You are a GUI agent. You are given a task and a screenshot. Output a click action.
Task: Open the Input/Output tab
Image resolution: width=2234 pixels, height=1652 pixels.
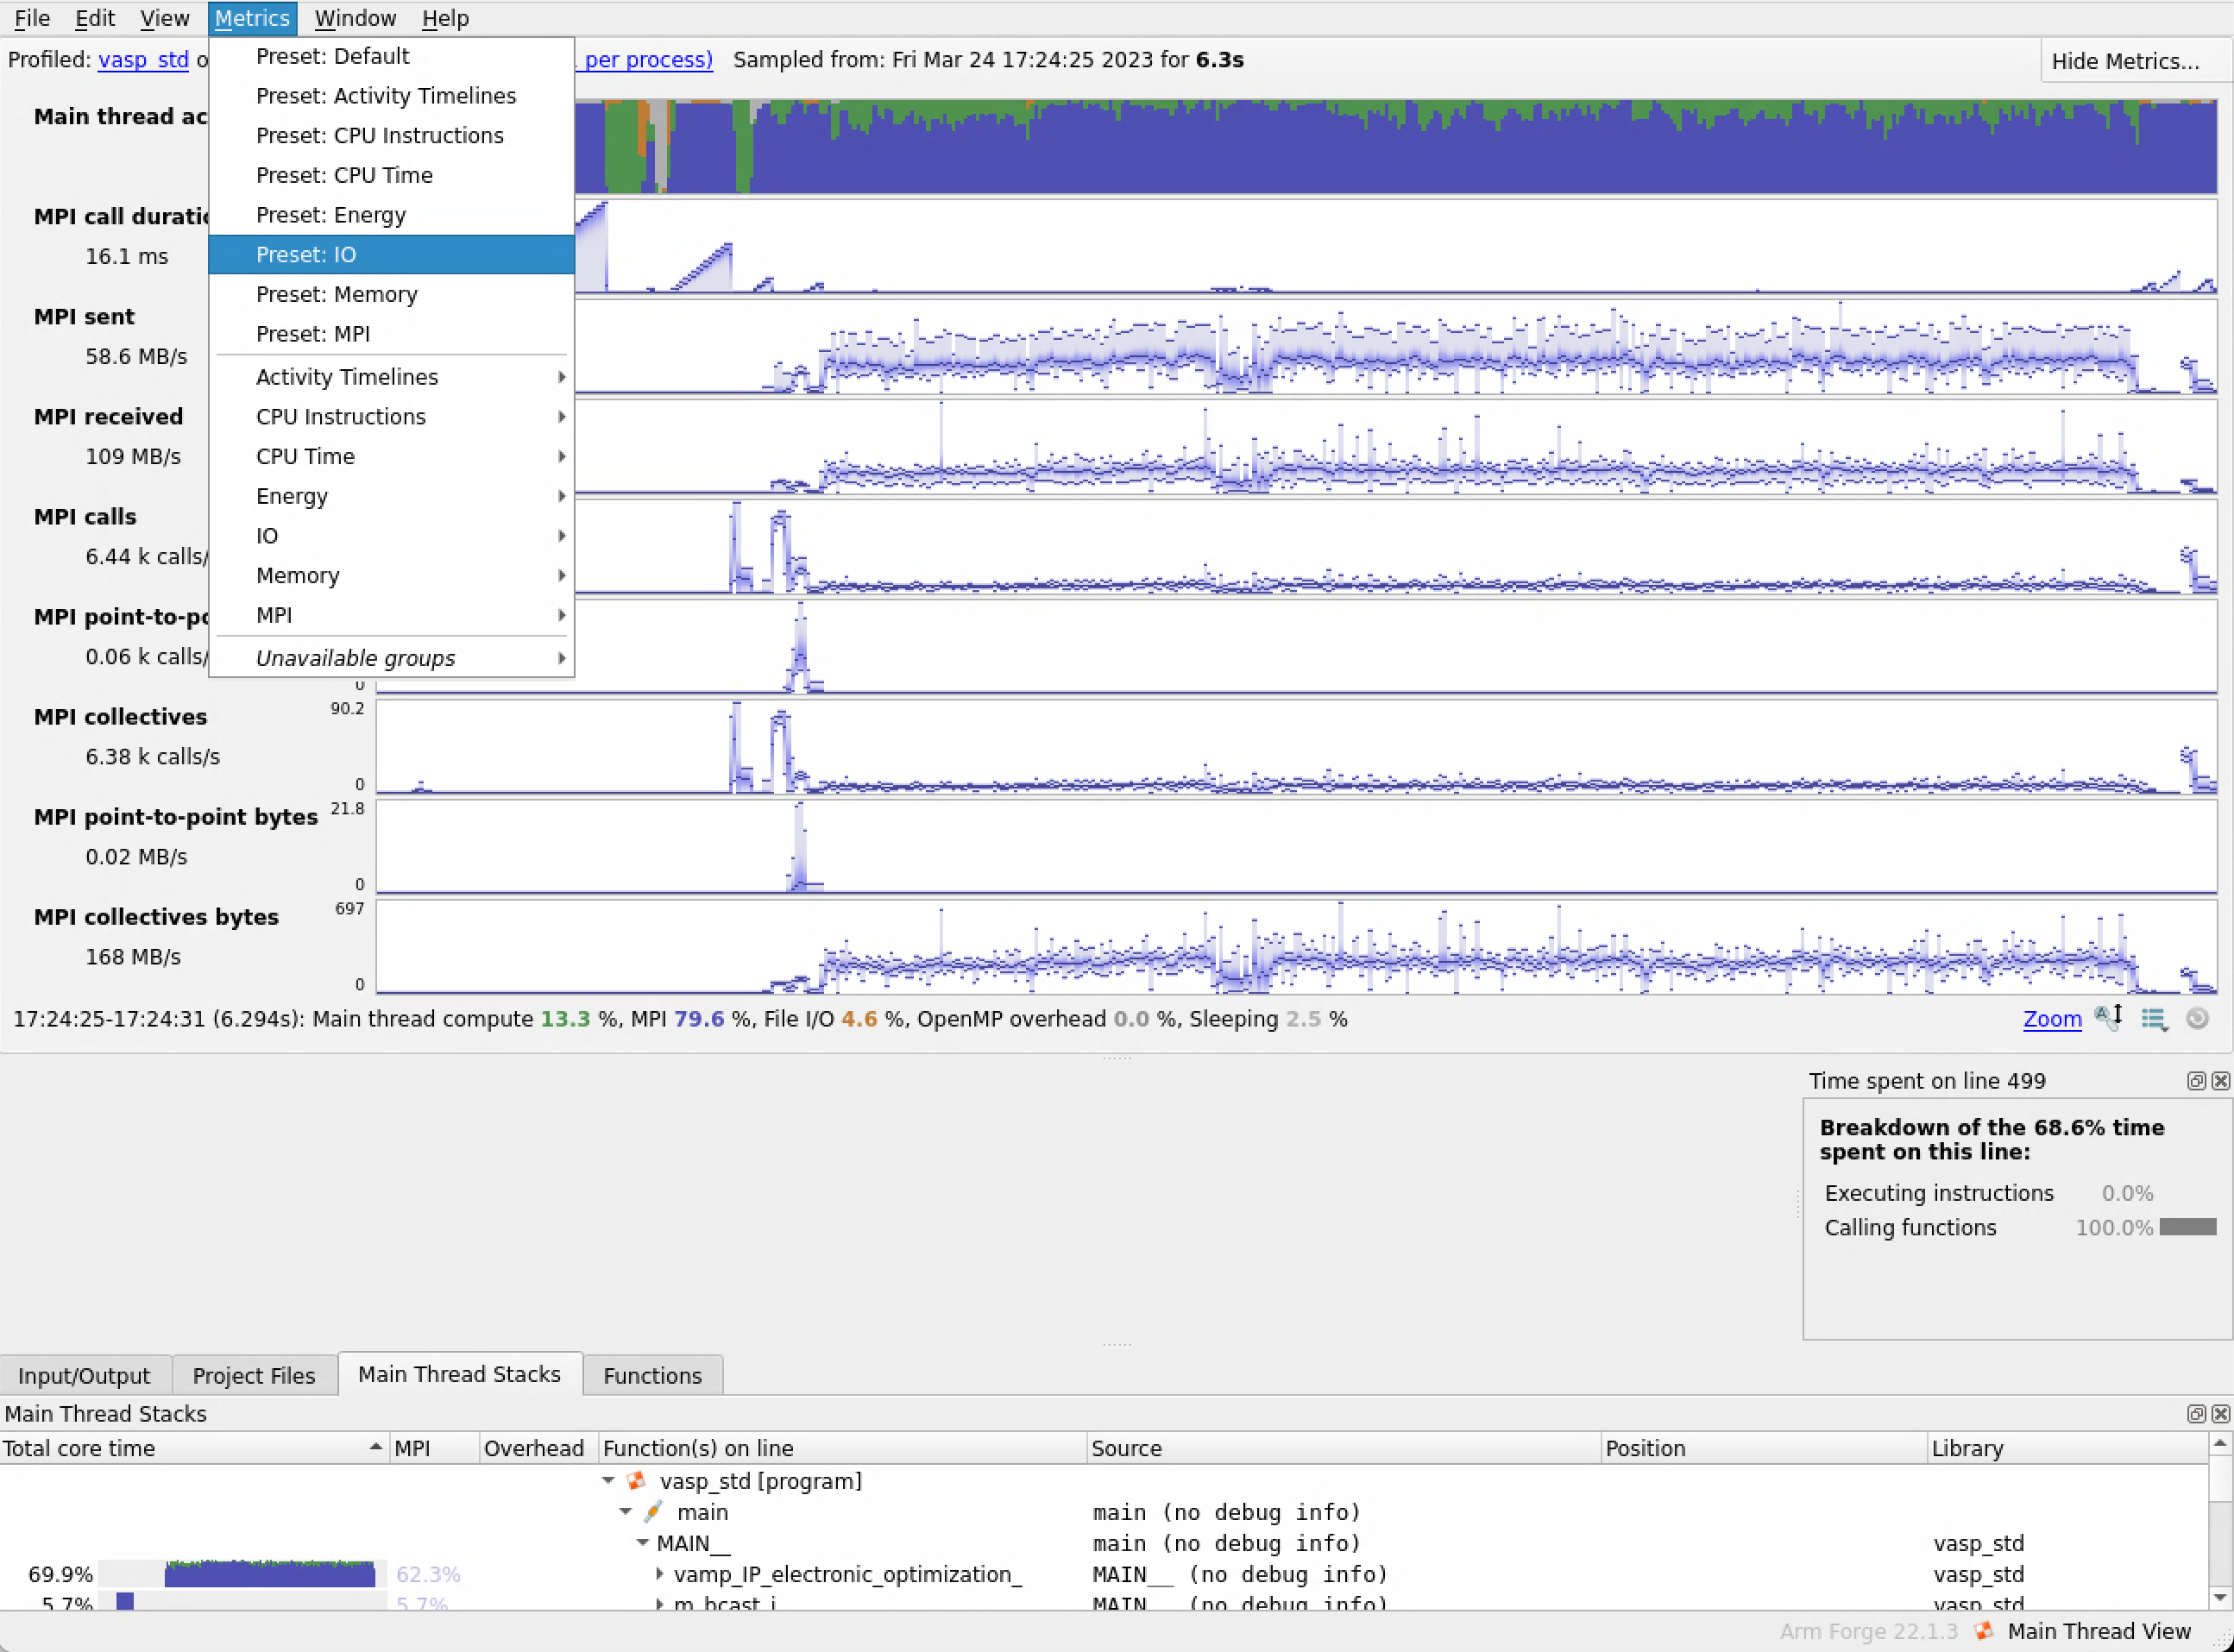pos(84,1375)
